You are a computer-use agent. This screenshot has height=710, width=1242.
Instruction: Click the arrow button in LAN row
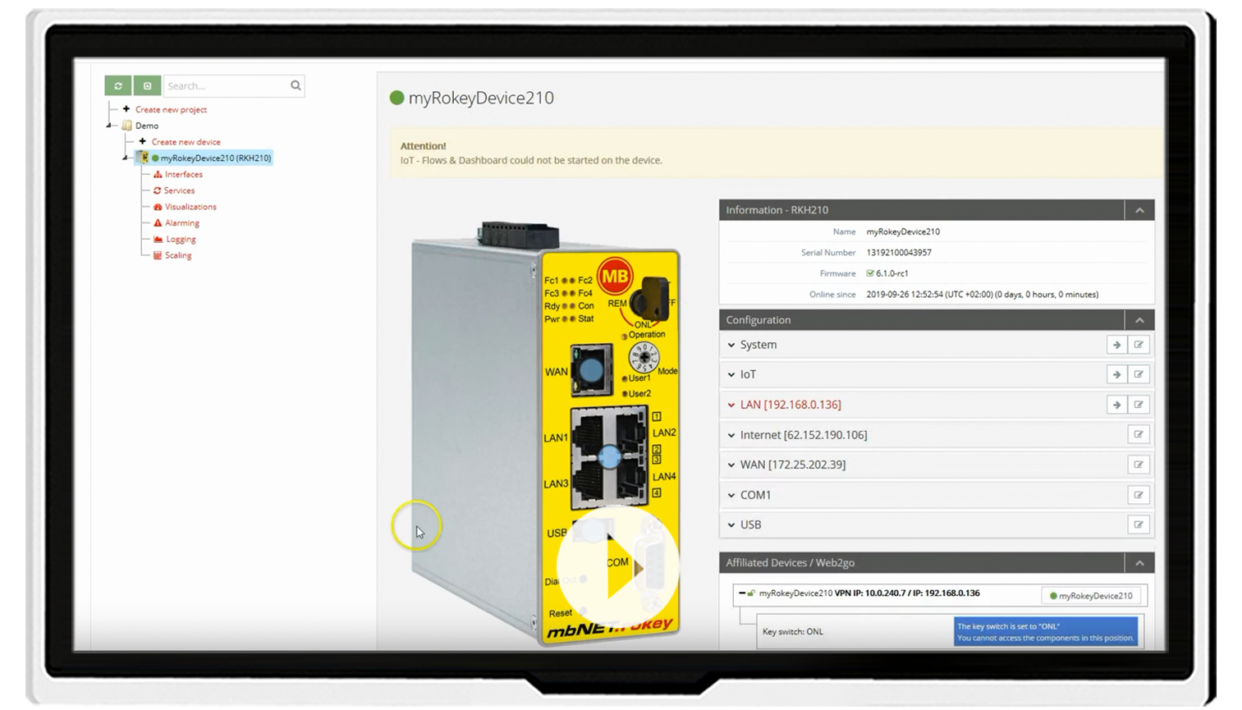1116,405
